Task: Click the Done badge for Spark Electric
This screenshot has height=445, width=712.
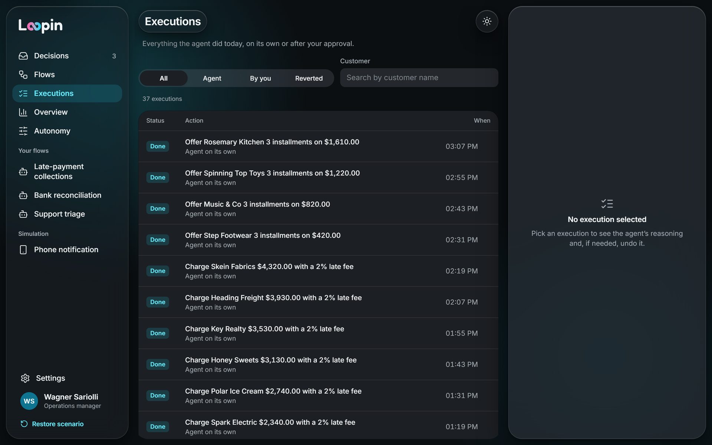Action: (x=158, y=427)
